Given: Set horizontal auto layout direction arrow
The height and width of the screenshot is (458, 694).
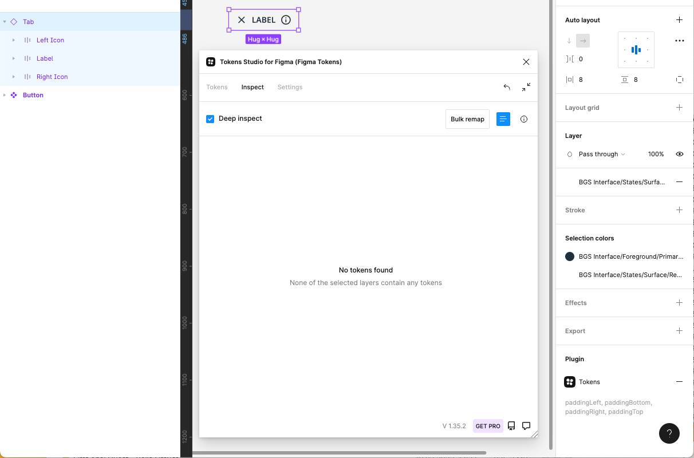Looking at the screenshot, I should (x=583, y=41).
